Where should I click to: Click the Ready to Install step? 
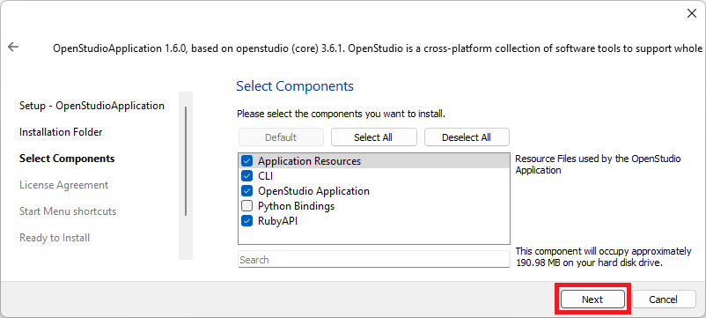pyautogui.click(x=55, y=237)
